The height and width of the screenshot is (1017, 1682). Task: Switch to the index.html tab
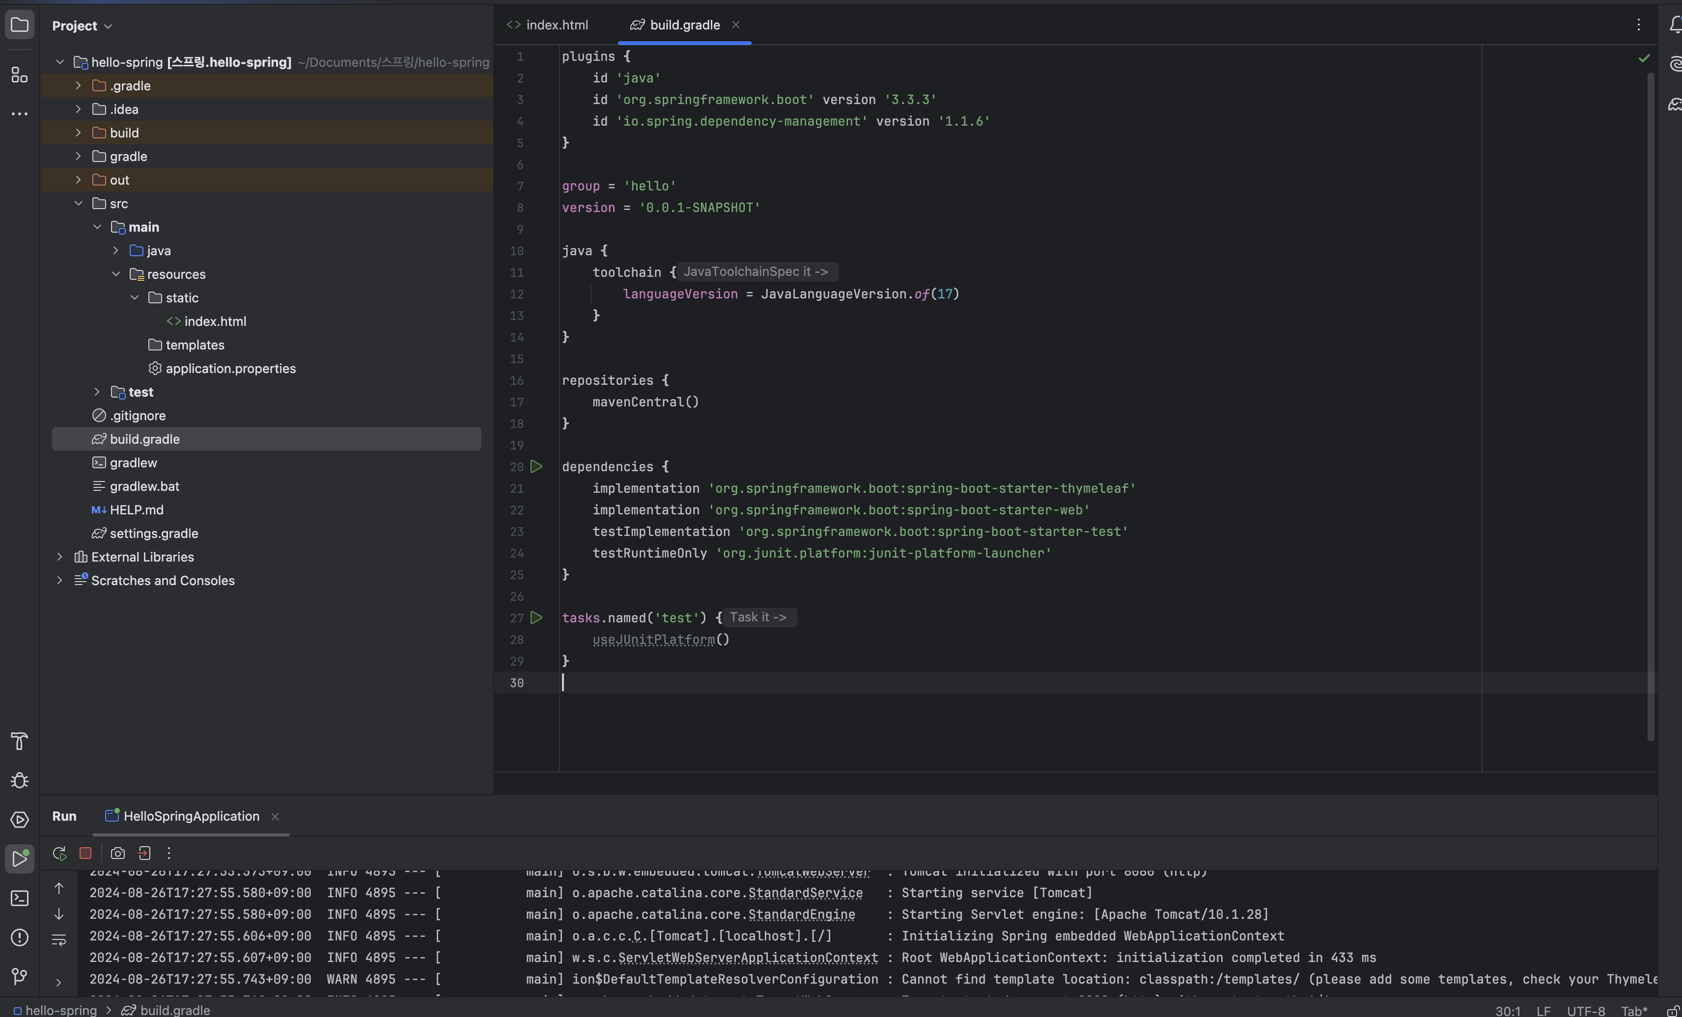tap(556, 25)
